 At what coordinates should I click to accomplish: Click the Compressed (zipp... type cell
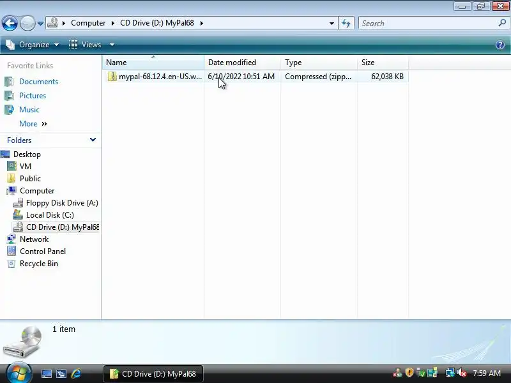318,77
